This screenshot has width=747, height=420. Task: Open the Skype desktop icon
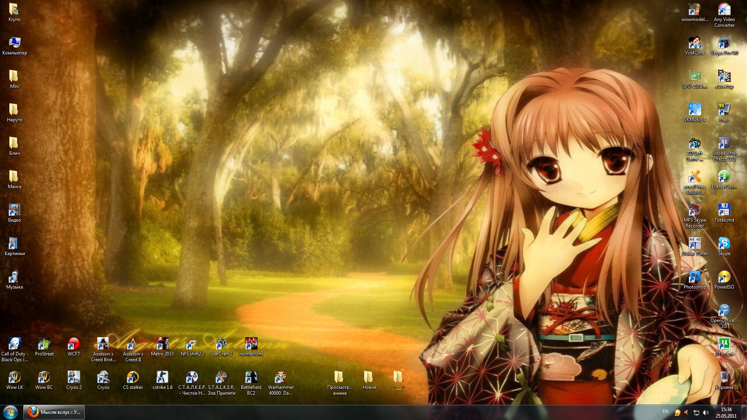[x=724, y=244]
